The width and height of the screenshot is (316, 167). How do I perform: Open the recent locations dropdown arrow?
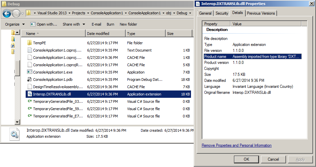tap(22, 14)
